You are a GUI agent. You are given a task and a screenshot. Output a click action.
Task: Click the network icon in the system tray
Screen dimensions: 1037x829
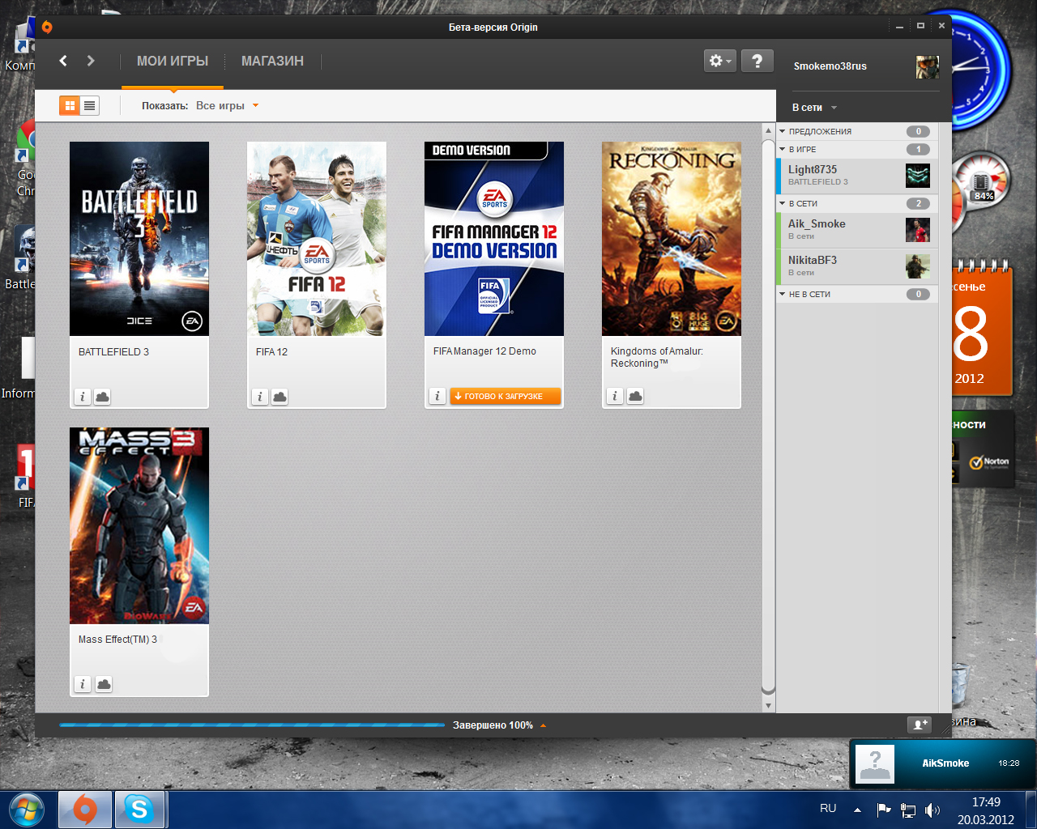tap(908, 810)
